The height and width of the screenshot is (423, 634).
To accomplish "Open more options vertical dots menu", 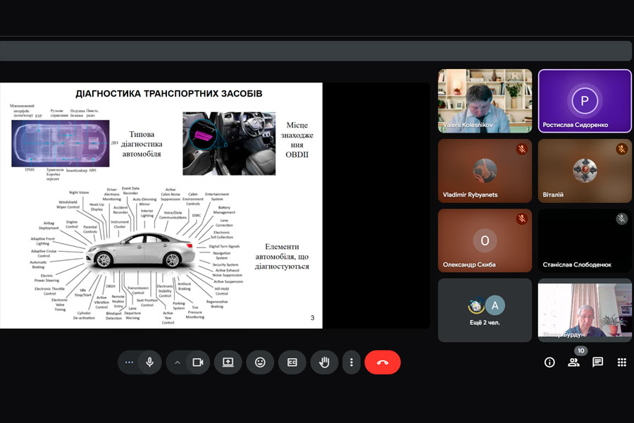I will [352, 362].
